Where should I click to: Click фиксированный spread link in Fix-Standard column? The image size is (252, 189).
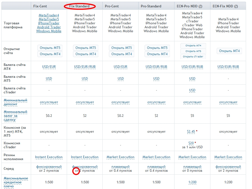point(85,167)
